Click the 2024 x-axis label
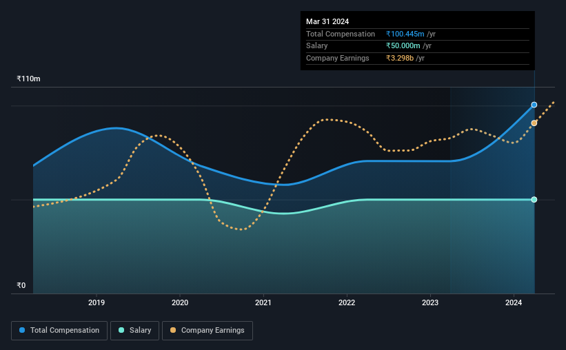 click(514, 302)
